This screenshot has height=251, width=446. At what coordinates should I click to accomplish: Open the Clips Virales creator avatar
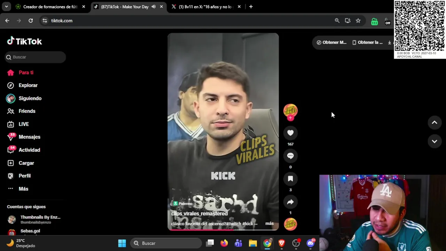290,111
